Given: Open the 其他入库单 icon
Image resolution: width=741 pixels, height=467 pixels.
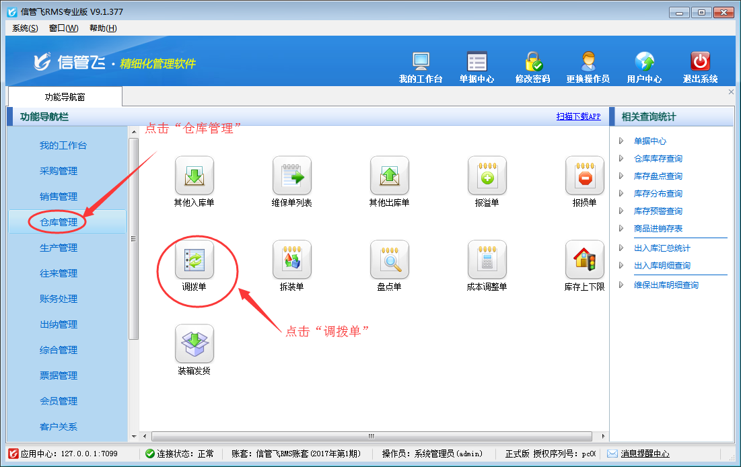Looking at the screenshot, I should click(194, 176).
